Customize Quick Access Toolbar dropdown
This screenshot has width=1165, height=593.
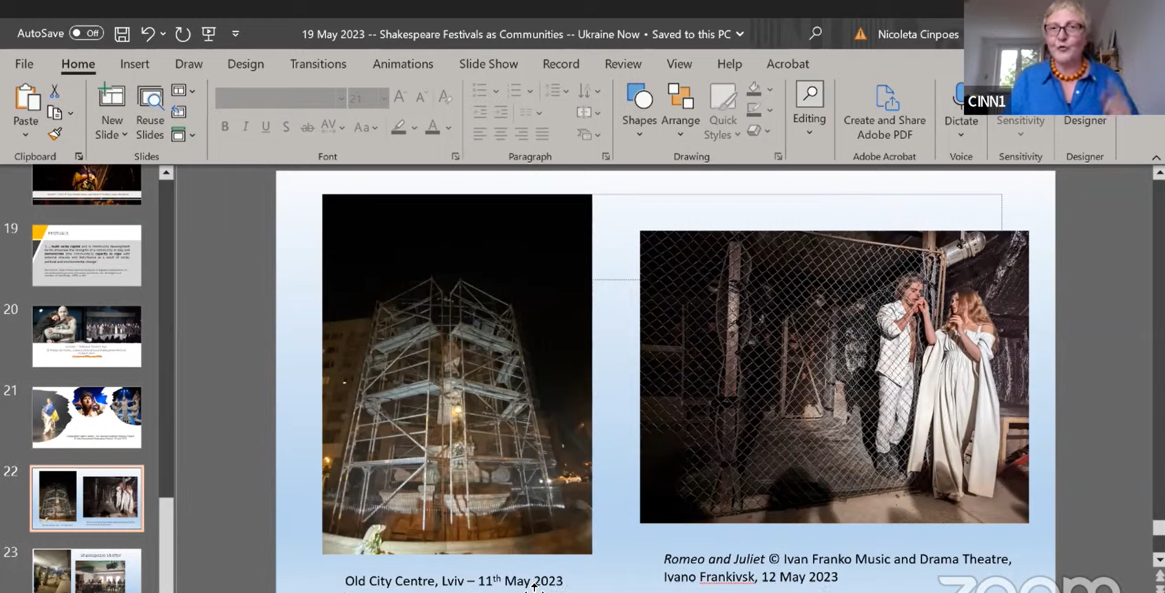click(236, 34)
